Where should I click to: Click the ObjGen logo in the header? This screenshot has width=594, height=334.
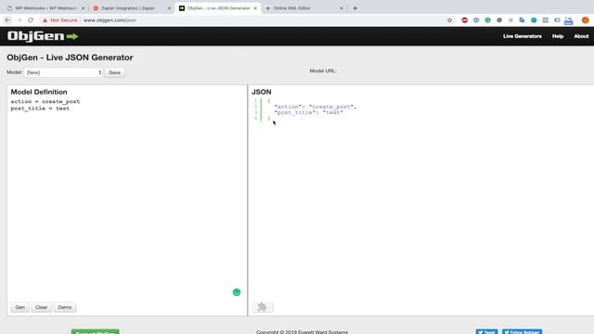pyautogui.click(x=43, y=36)
